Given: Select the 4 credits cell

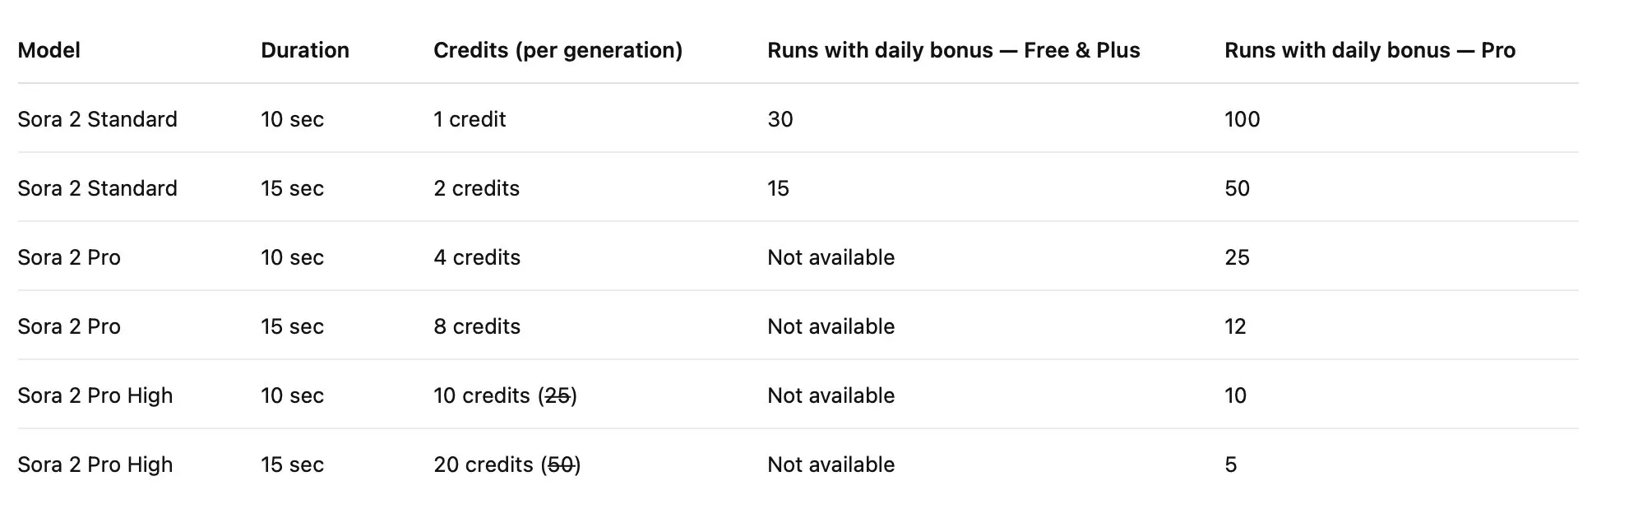Looking at the screenshot, I should pyautogui.click(x=476, y=257).
